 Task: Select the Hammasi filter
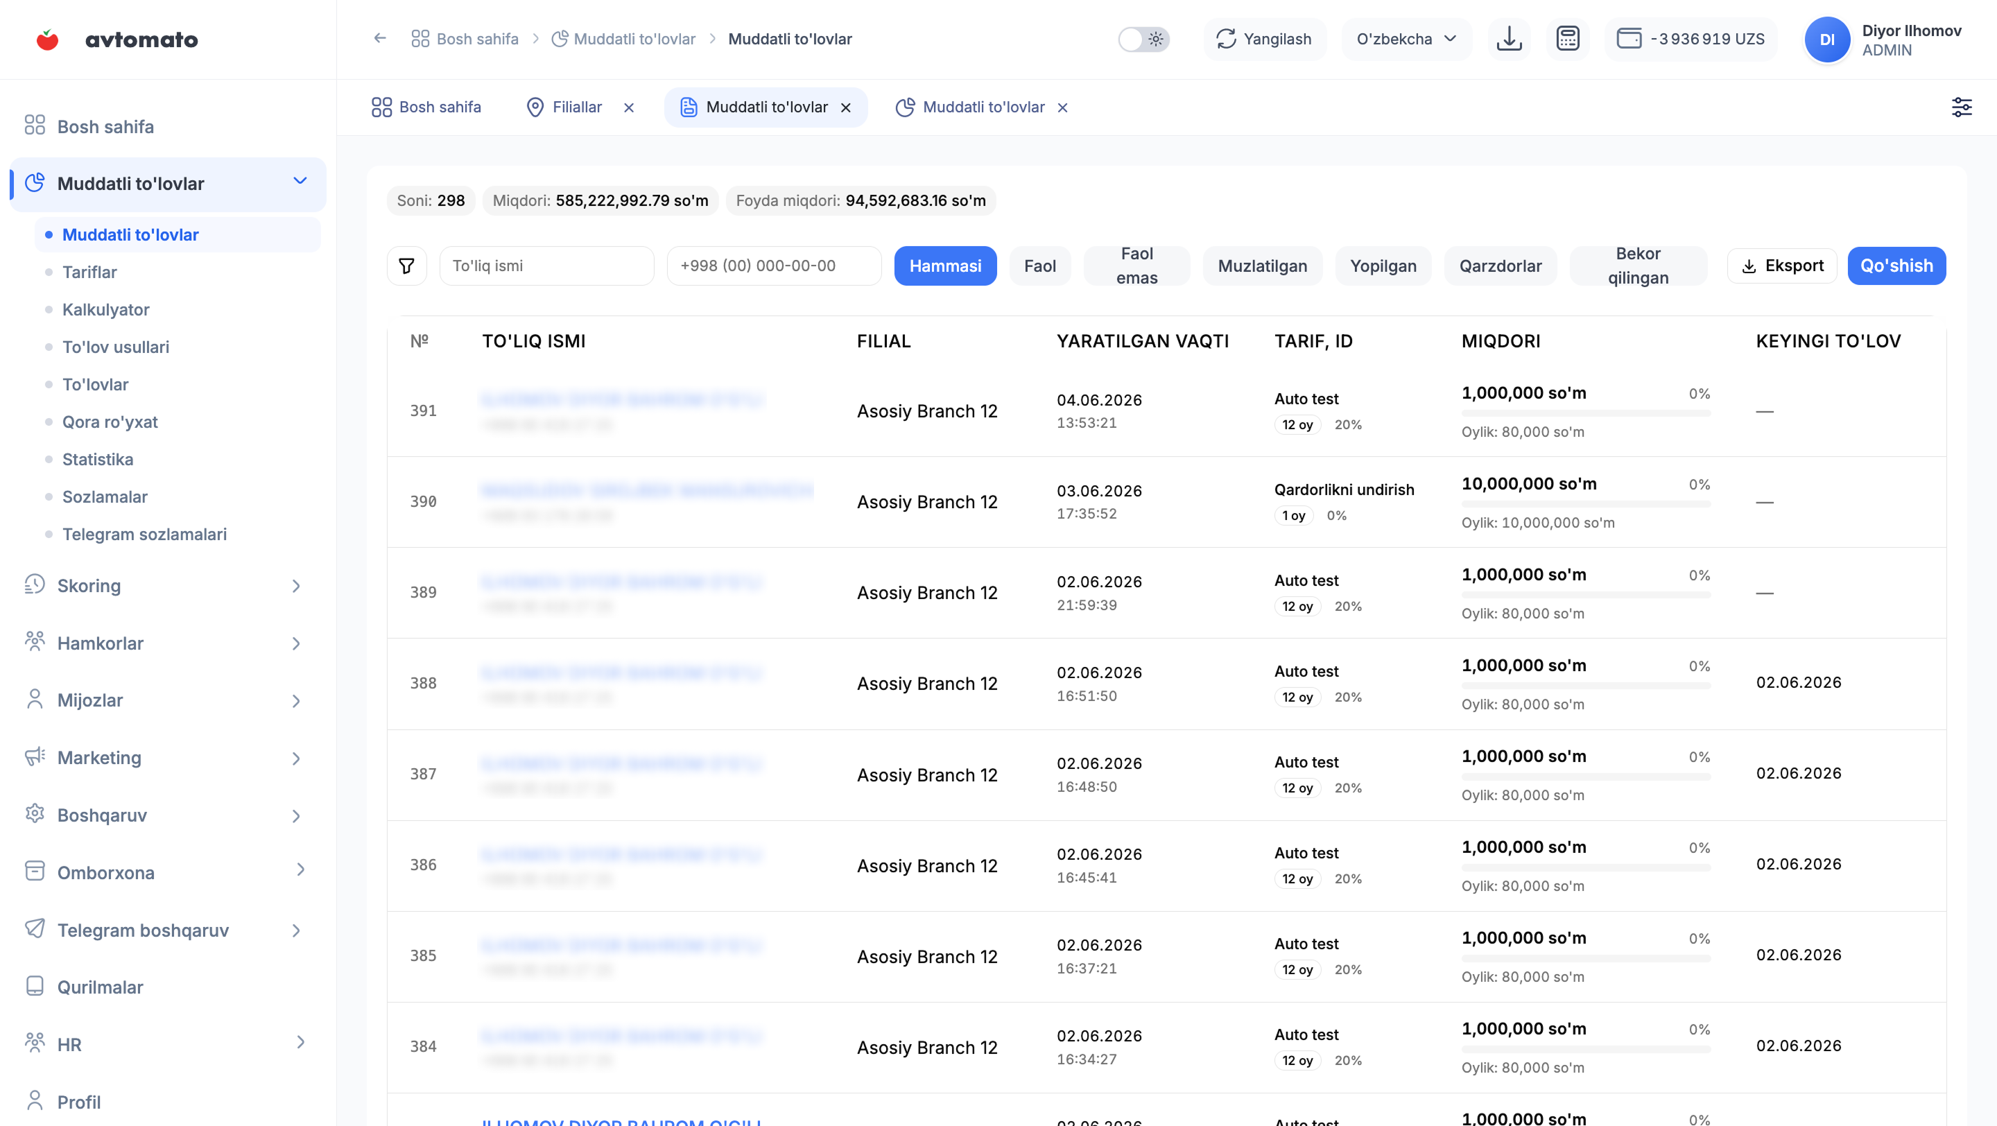pos(945,266)
